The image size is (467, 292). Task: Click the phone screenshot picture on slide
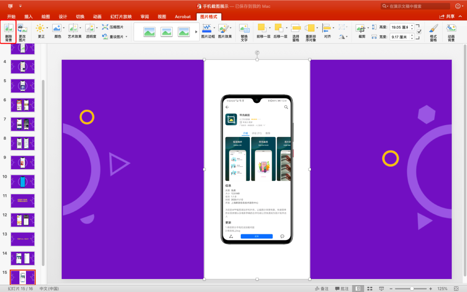click(x=257, y=169)
